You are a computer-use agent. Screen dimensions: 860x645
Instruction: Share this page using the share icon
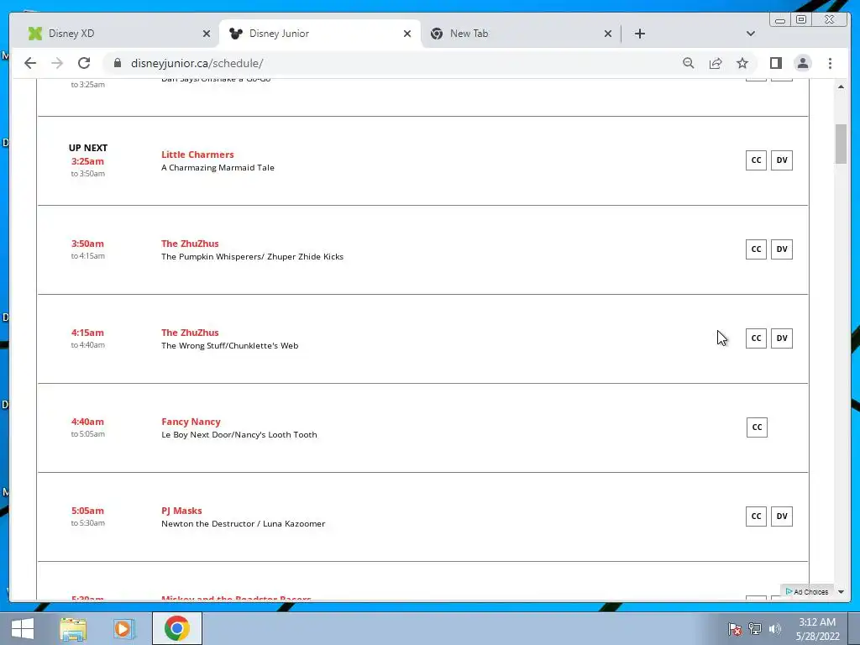(x=716, y=63)
